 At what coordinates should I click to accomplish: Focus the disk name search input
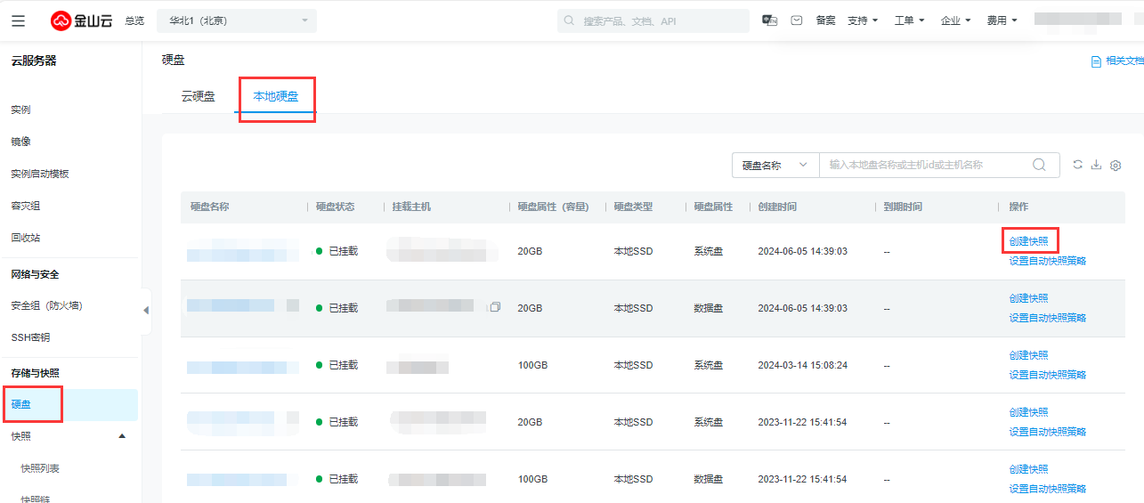[926, 165]
